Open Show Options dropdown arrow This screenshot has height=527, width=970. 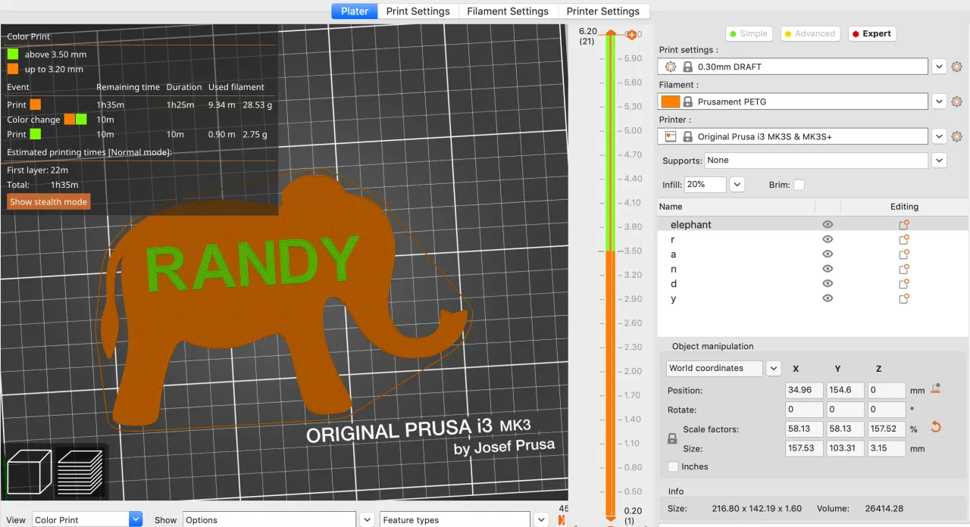click(x=367, y=520)
